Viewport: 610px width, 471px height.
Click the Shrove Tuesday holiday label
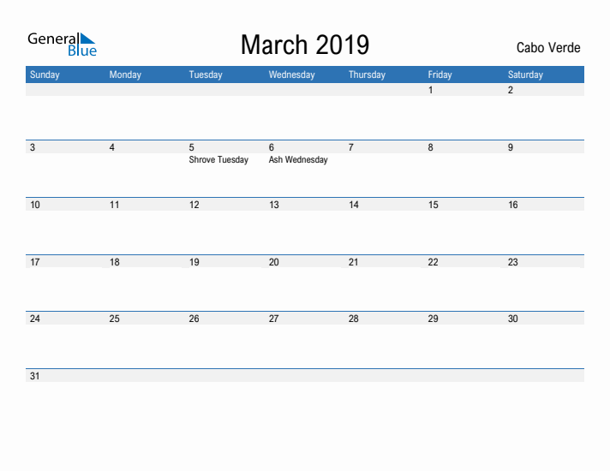pos(218,160)
